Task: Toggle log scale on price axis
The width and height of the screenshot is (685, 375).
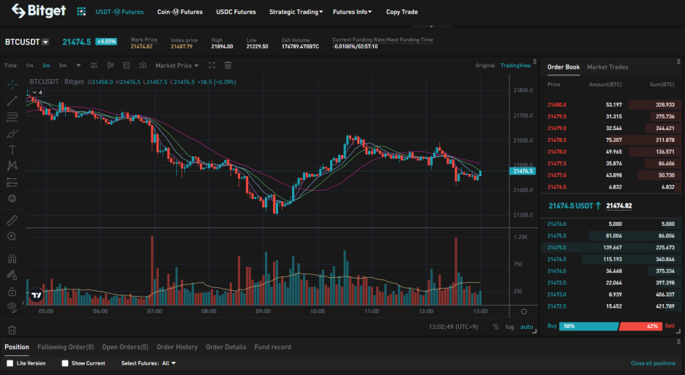Action: click(510, 327)
